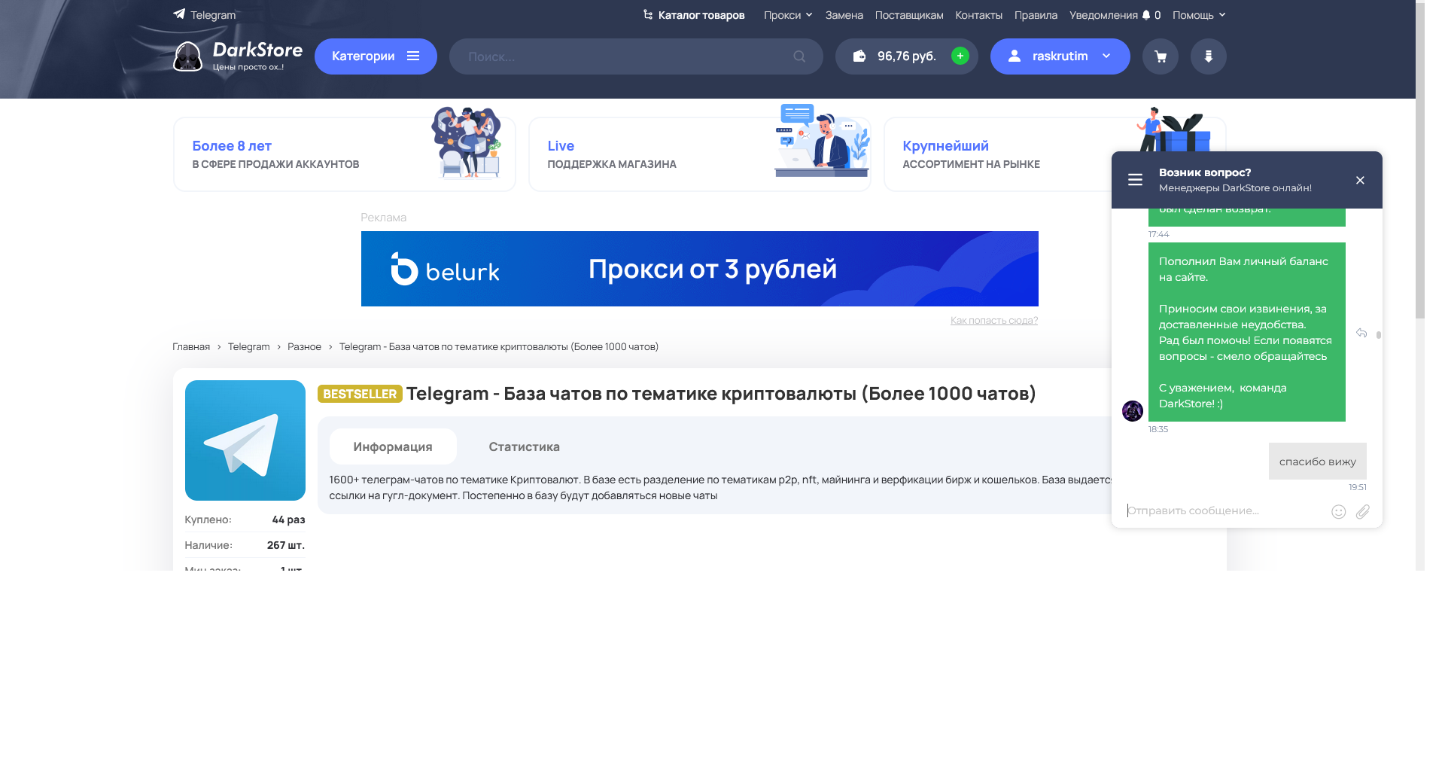Click the 'Как попасть сюда?' link
The width and height of the screenshot is (1445, 783).
pyautogui.click(x=994, y=320)
